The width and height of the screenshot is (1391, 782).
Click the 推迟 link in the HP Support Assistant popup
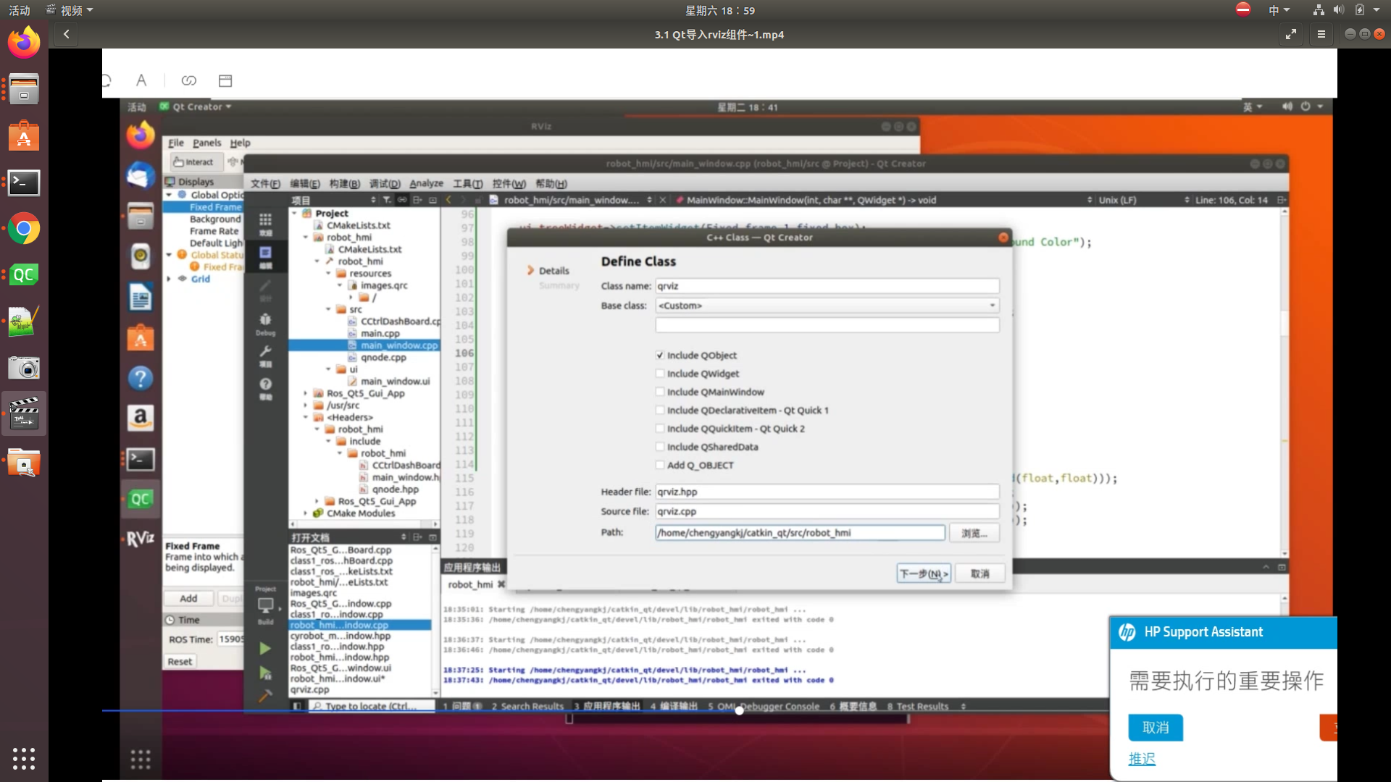pos(1141,759)
